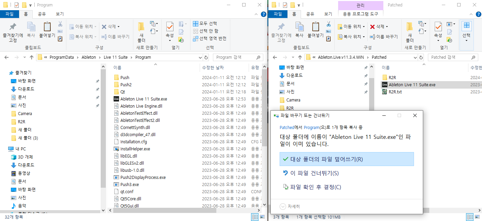Select InstallHelper.exe file
This screenshot has height=221, width=482.
[x=135, y=149]
